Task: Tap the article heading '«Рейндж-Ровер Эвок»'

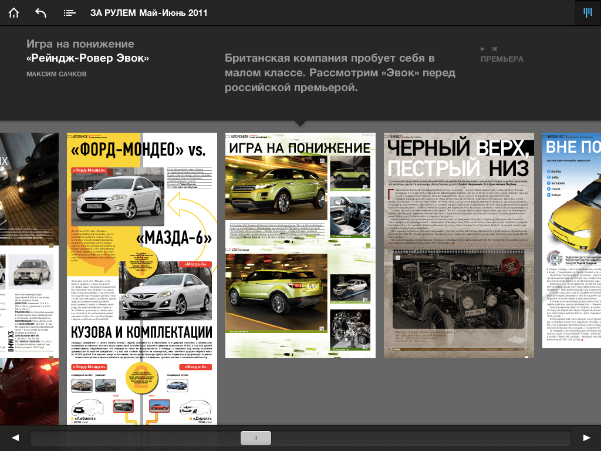Action: pos(88,58)
